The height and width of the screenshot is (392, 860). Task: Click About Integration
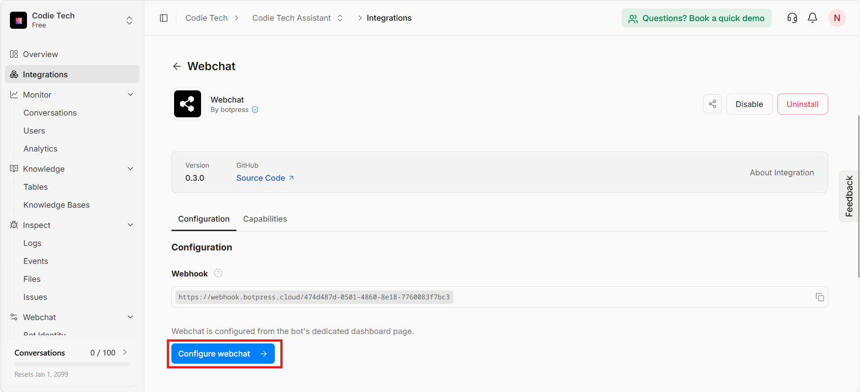click(782, 173)
